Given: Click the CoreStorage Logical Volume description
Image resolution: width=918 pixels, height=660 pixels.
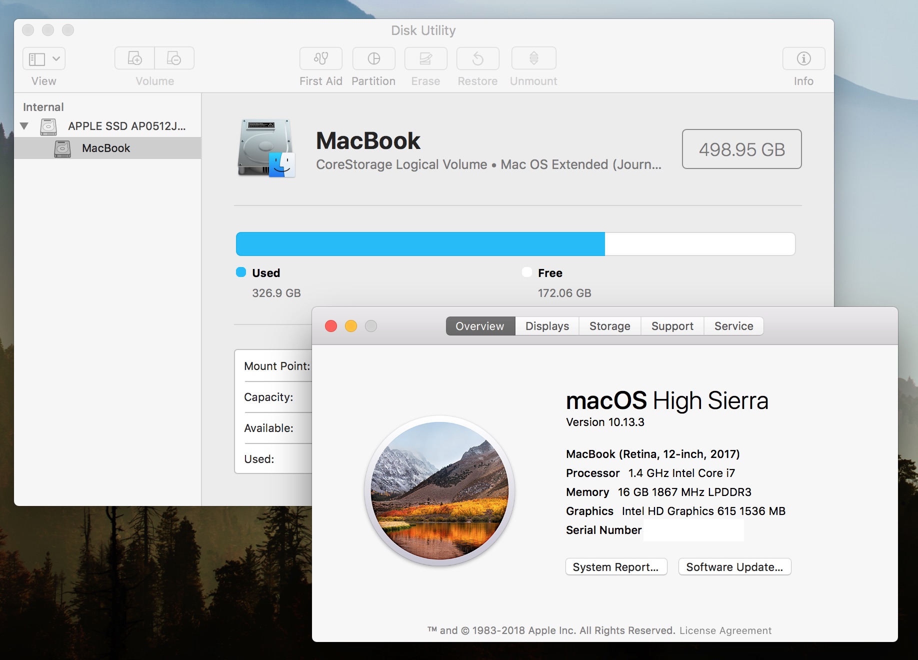Looking at the screenshot, I should (x=488, y=164).
